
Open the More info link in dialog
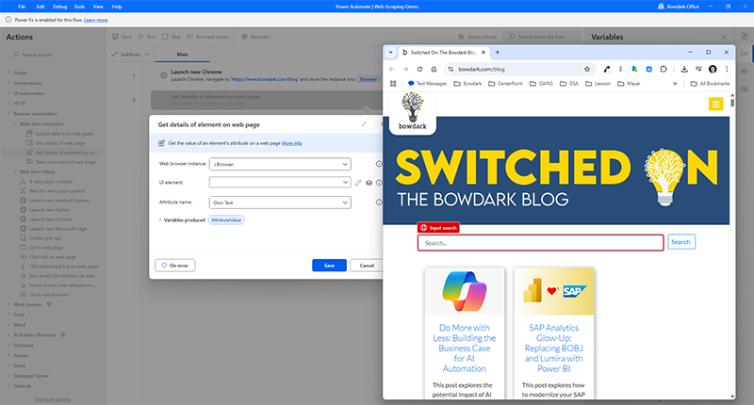(292, 143)
